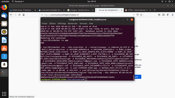Switch to the mailgun Google search tab

80,10
